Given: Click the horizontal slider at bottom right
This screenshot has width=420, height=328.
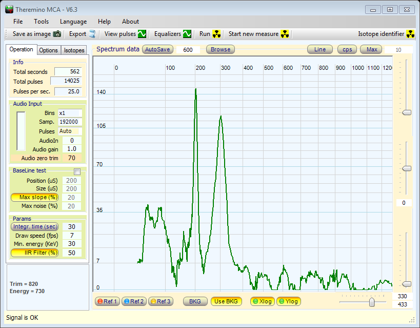Looking at the screenshot, I should click(x=372, y=302).
